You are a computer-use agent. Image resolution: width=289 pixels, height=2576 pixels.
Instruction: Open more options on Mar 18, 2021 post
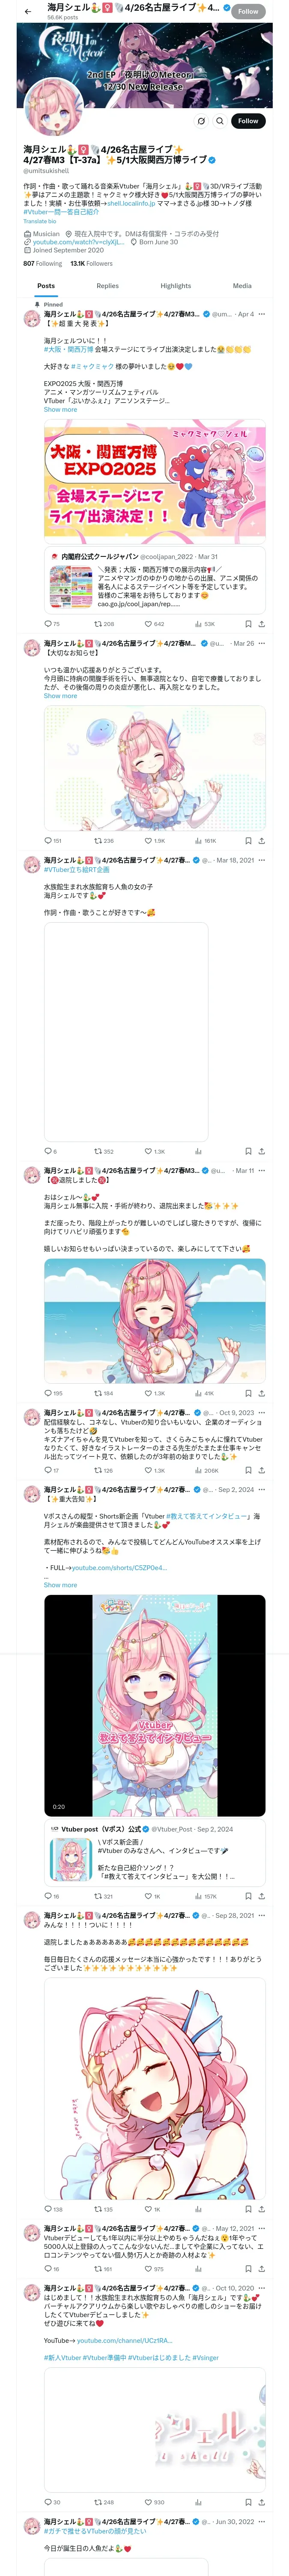click(x=262, y=860)
